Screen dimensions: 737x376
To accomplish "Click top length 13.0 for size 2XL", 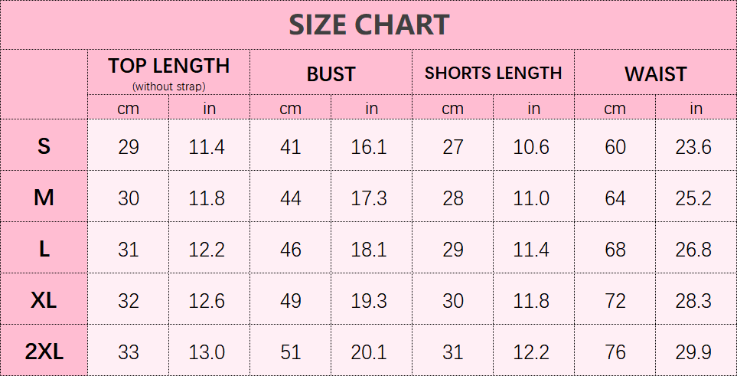I will tap(207, 352).
